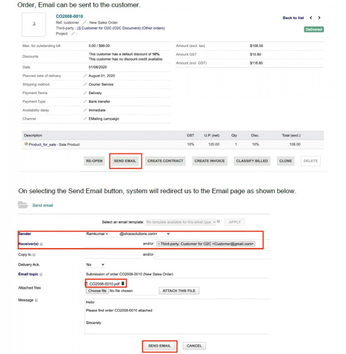Click Amount (incl. GST) value $118.80
This screenshot has height=354, width=346.
point(256,63)
